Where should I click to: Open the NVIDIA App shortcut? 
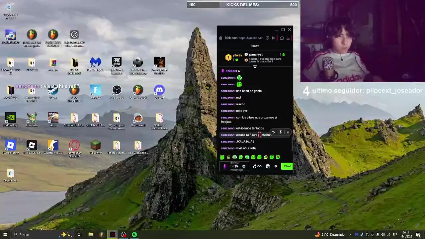(10, 119)
